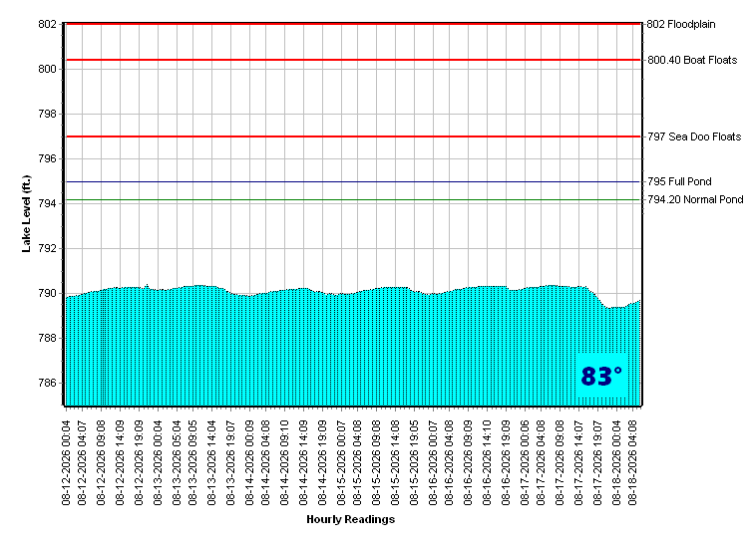Select the 08-15-2026 00:07 timestamp

pos(341,462)
